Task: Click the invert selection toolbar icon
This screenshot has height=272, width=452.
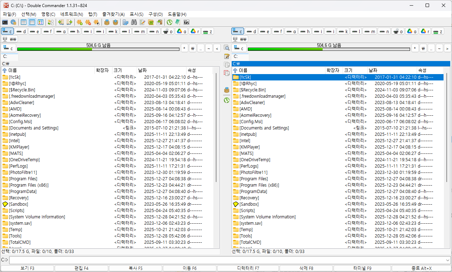Action: 97,22
